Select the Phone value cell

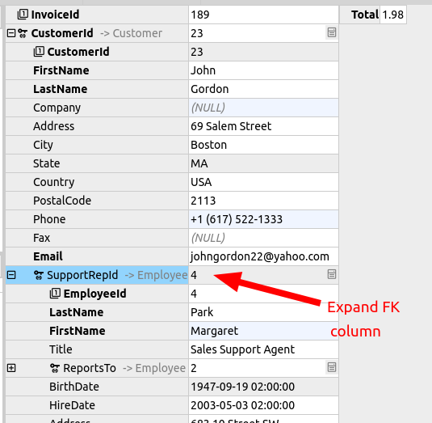(263, 219)
